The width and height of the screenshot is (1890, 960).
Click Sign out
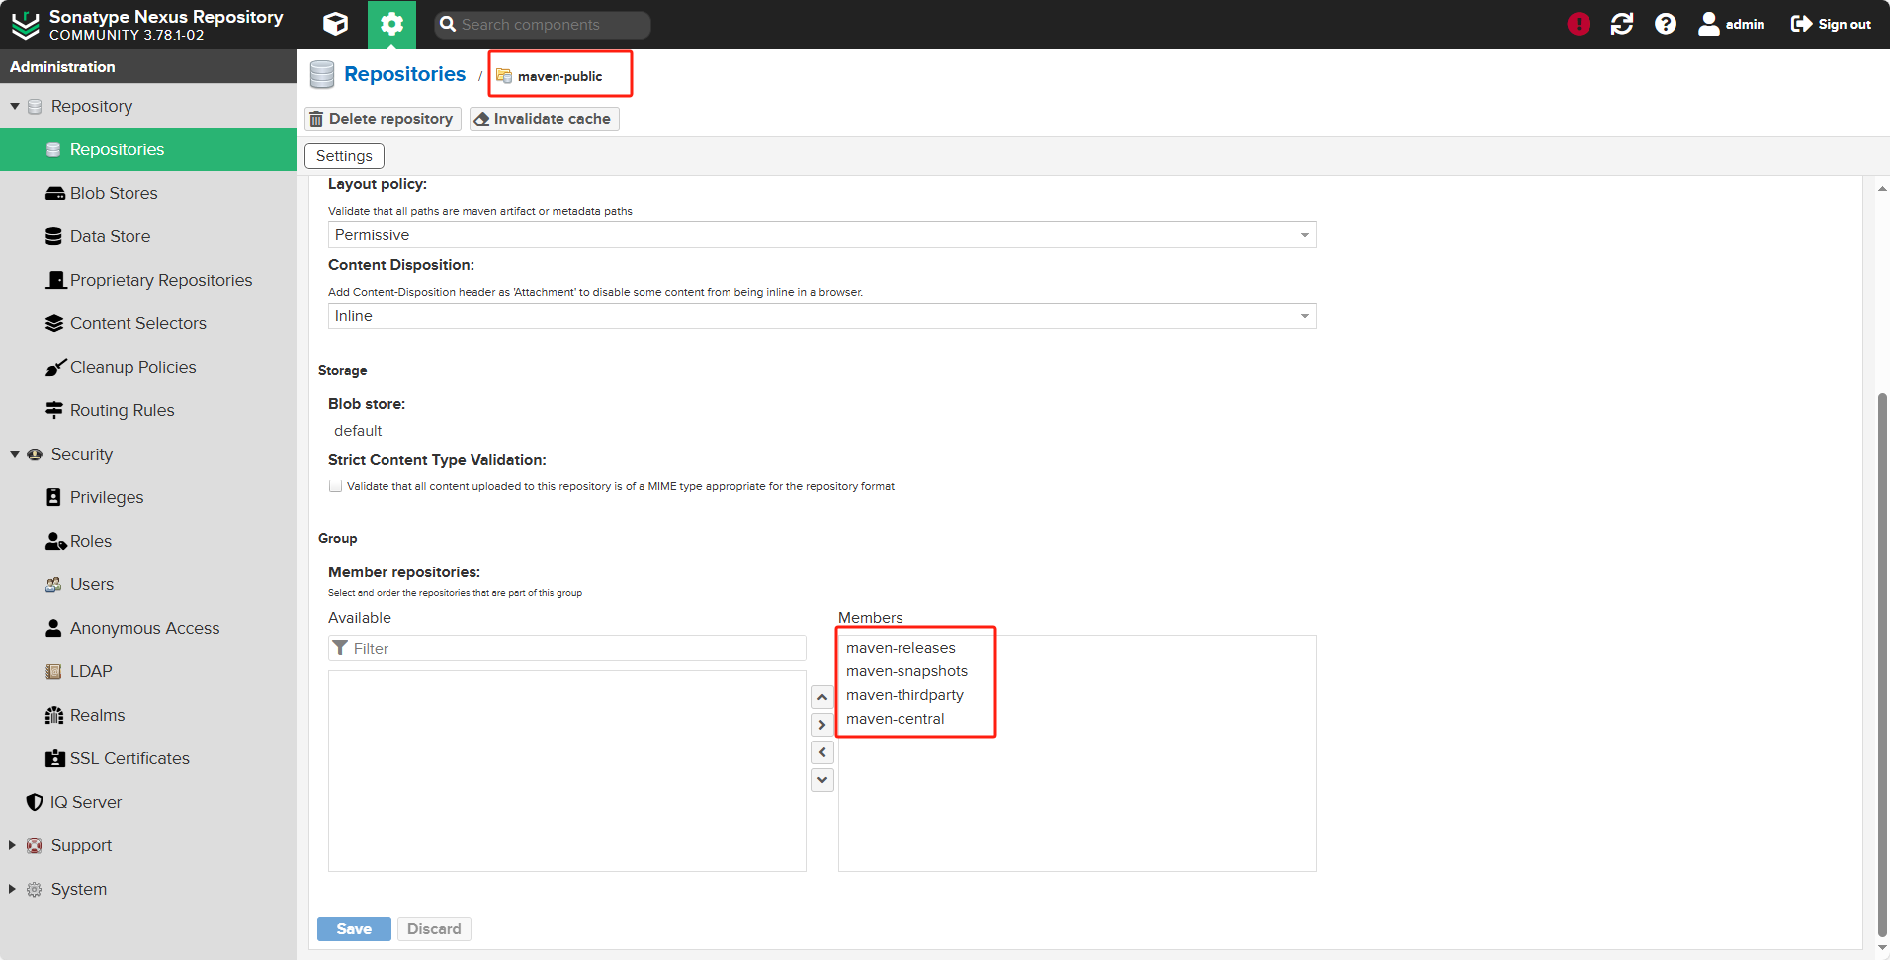[x=1831, y=24]
